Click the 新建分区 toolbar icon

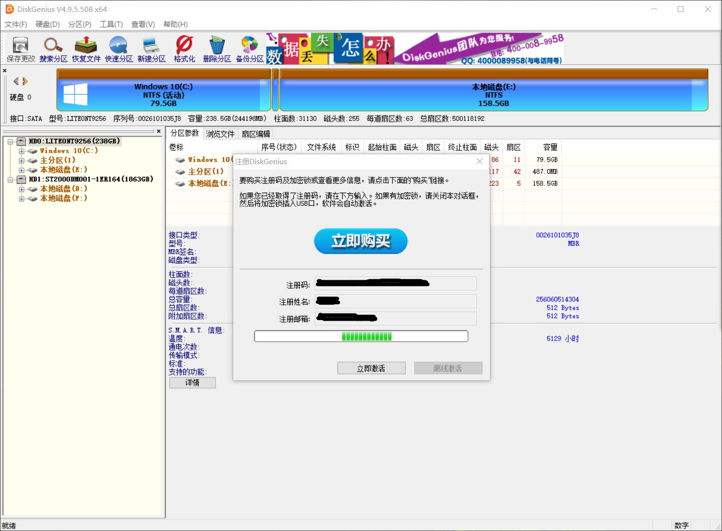(x=151, y=49)
